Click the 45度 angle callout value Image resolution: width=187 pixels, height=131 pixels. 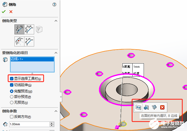tap(136, 73)
